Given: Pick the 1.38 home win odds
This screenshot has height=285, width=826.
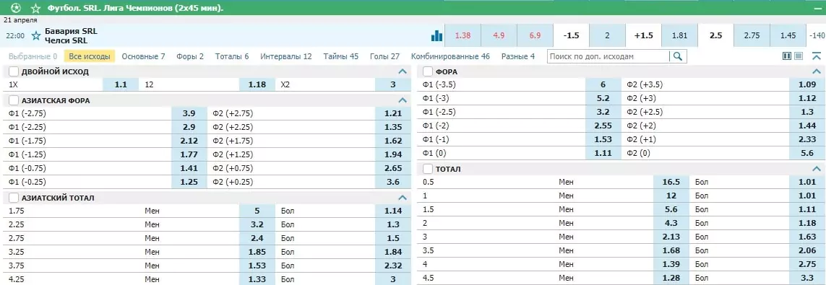Looking at the screenshot, I should [x=463, y=36].
